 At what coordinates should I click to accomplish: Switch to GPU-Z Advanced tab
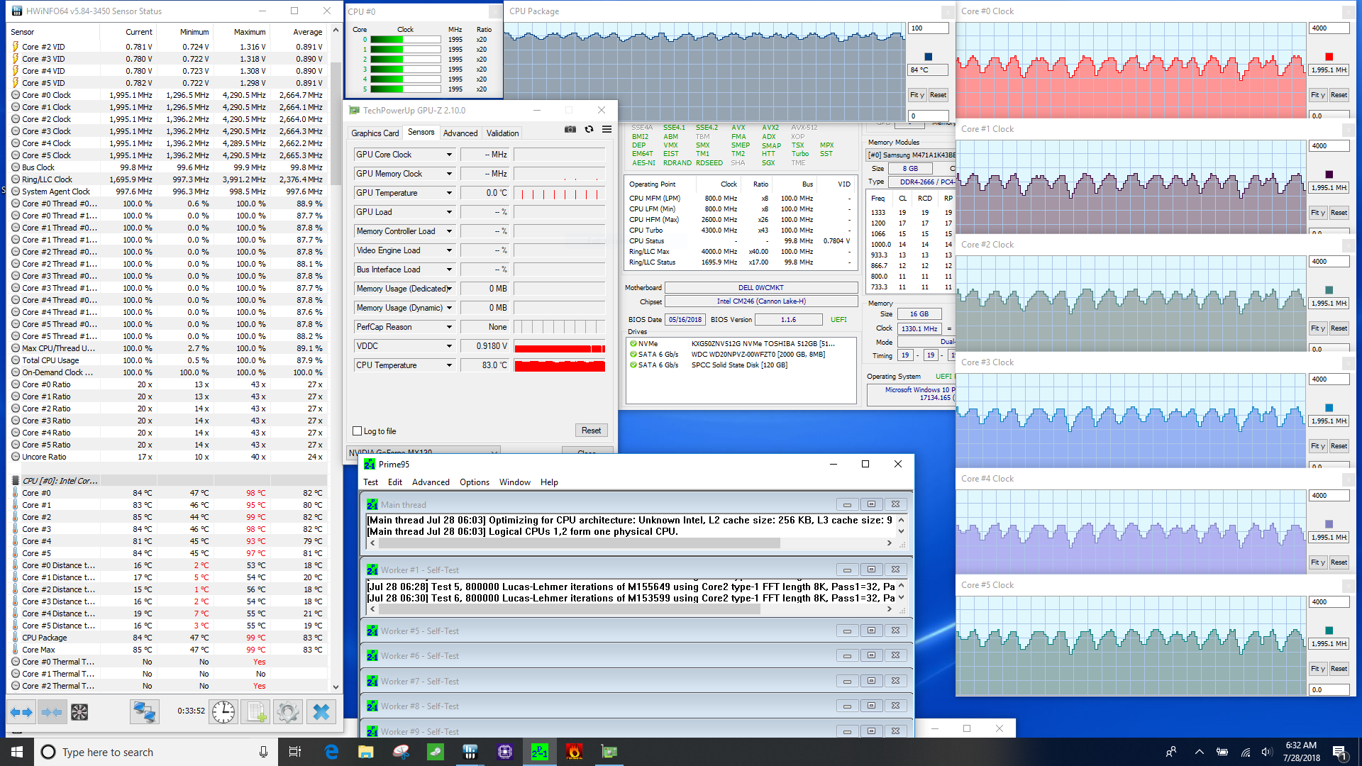tap(460, 133)
